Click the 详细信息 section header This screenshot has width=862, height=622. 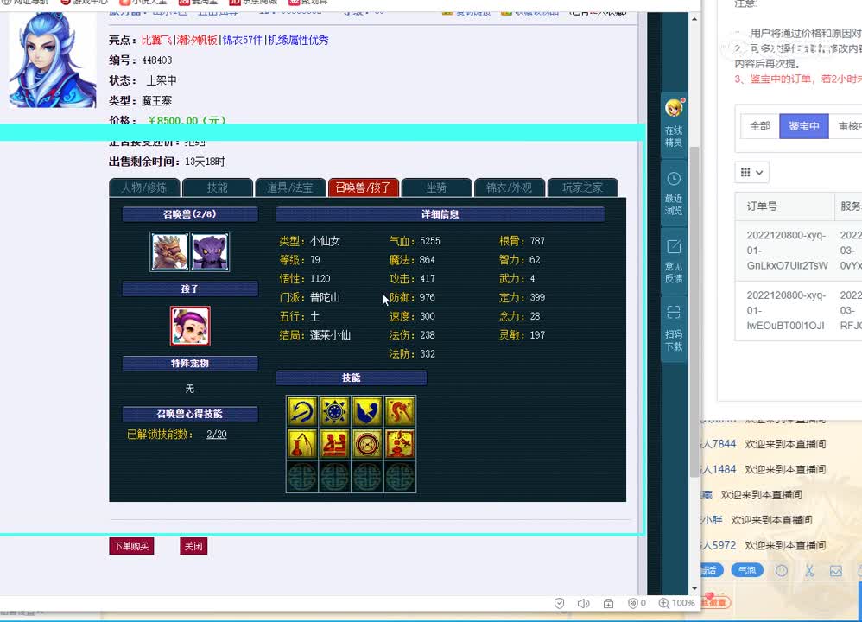(441, 214)
